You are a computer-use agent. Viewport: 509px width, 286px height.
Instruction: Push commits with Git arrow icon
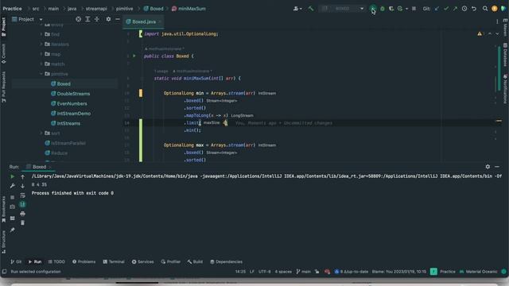455,9
